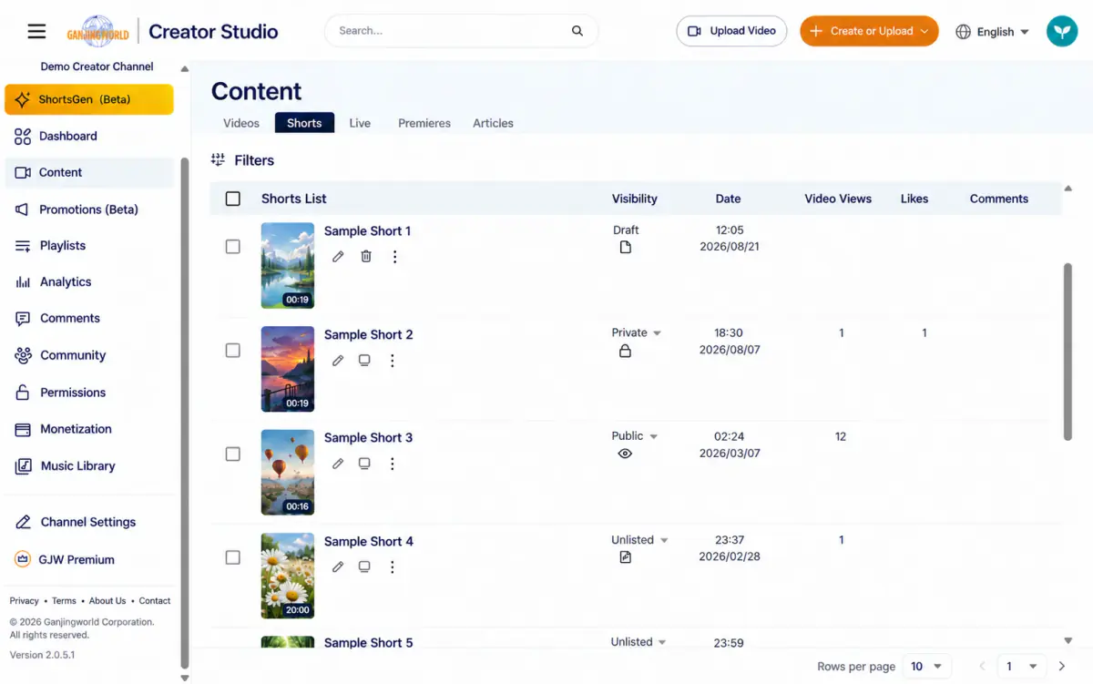
Task: Change rows per page dropdown
Action: tap(927, 667)
